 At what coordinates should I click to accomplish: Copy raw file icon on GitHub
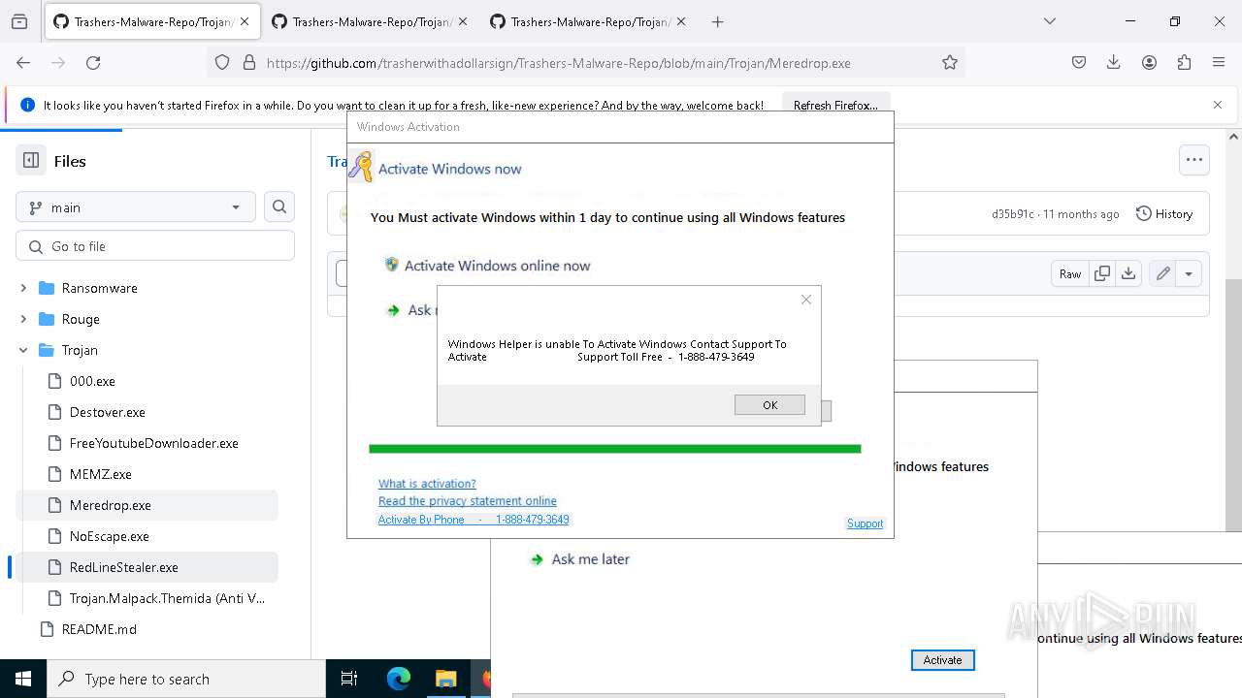tap(1102, 273)
